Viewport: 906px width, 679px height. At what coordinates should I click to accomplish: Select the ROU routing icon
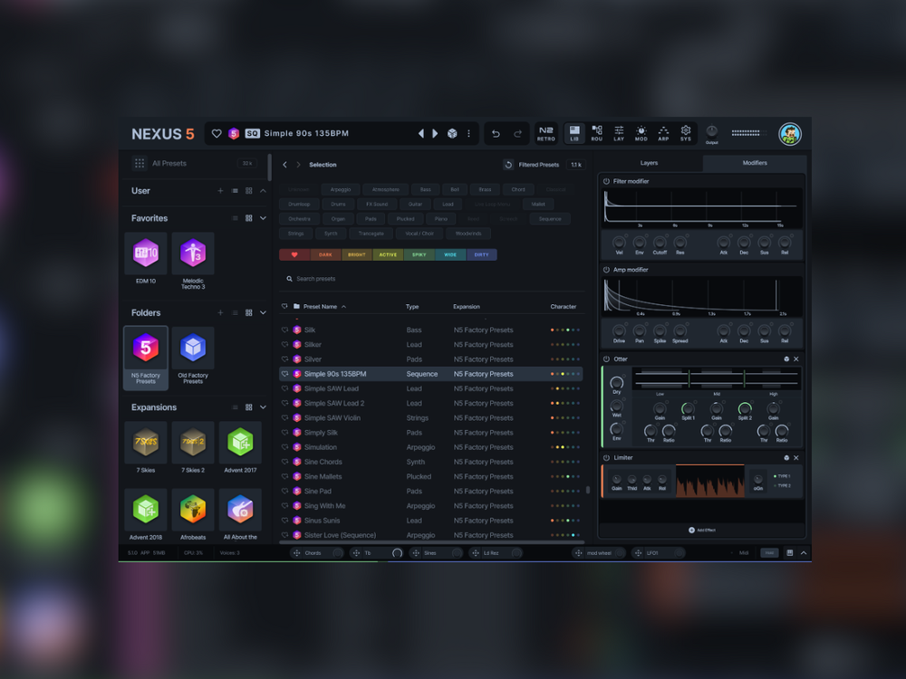(597, 133)
